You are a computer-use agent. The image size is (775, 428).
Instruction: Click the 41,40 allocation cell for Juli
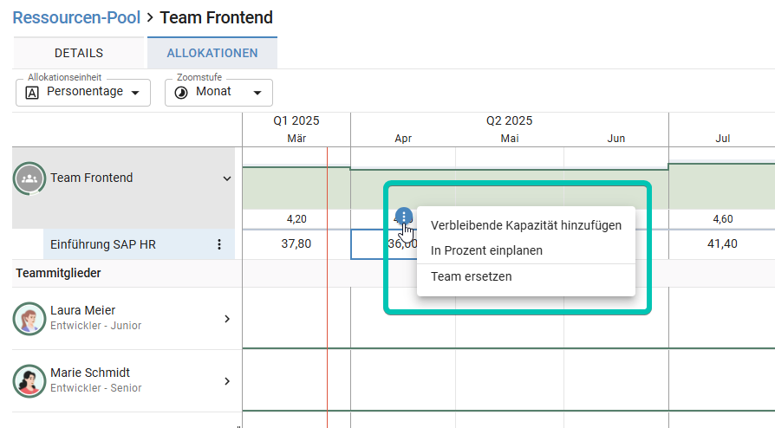[722, 244]
